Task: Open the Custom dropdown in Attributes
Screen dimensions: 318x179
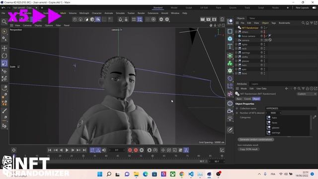Action: 307,94
